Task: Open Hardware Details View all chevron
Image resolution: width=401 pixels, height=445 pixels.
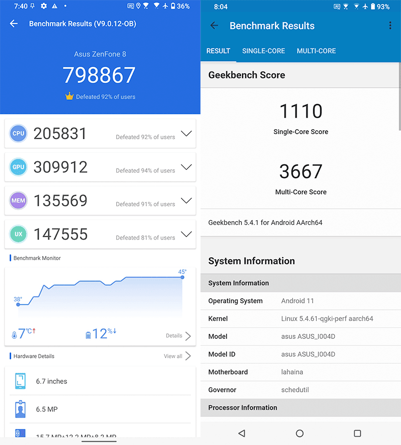Action: (x=188, y=356)
